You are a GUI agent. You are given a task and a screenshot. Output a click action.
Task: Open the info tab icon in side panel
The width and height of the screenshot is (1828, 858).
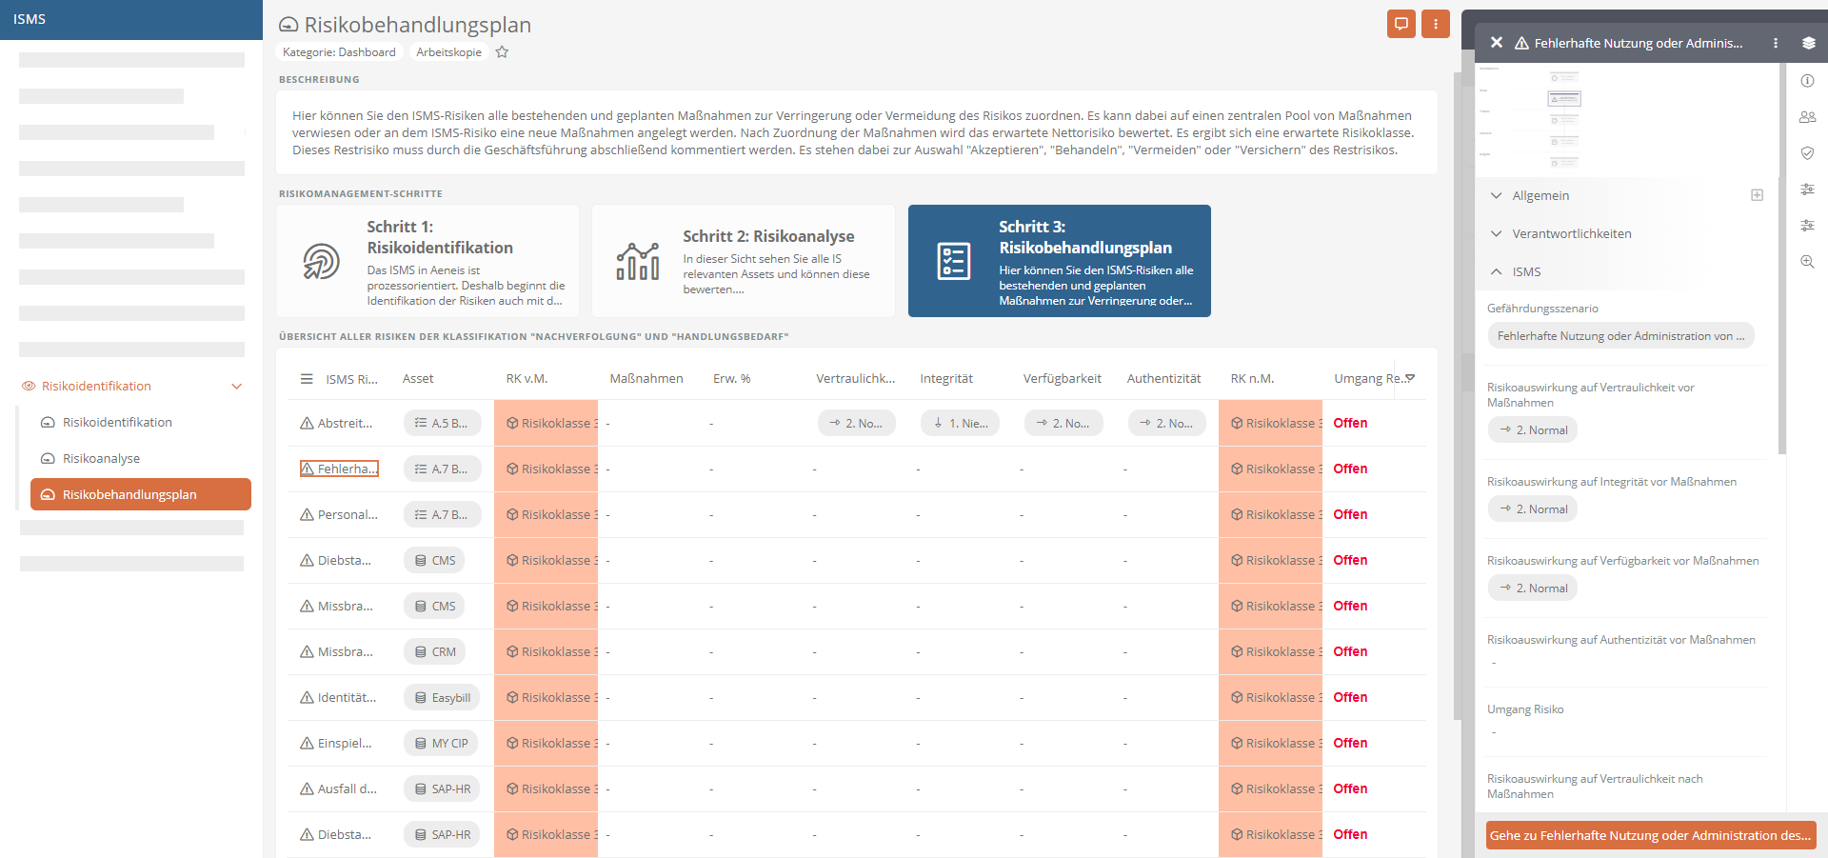click(1807, 81)
